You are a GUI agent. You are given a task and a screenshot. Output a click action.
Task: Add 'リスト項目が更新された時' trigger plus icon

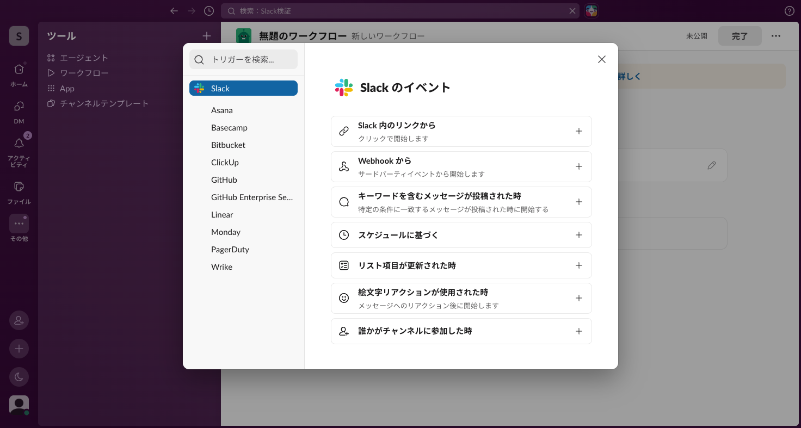(x=578, y=265)
